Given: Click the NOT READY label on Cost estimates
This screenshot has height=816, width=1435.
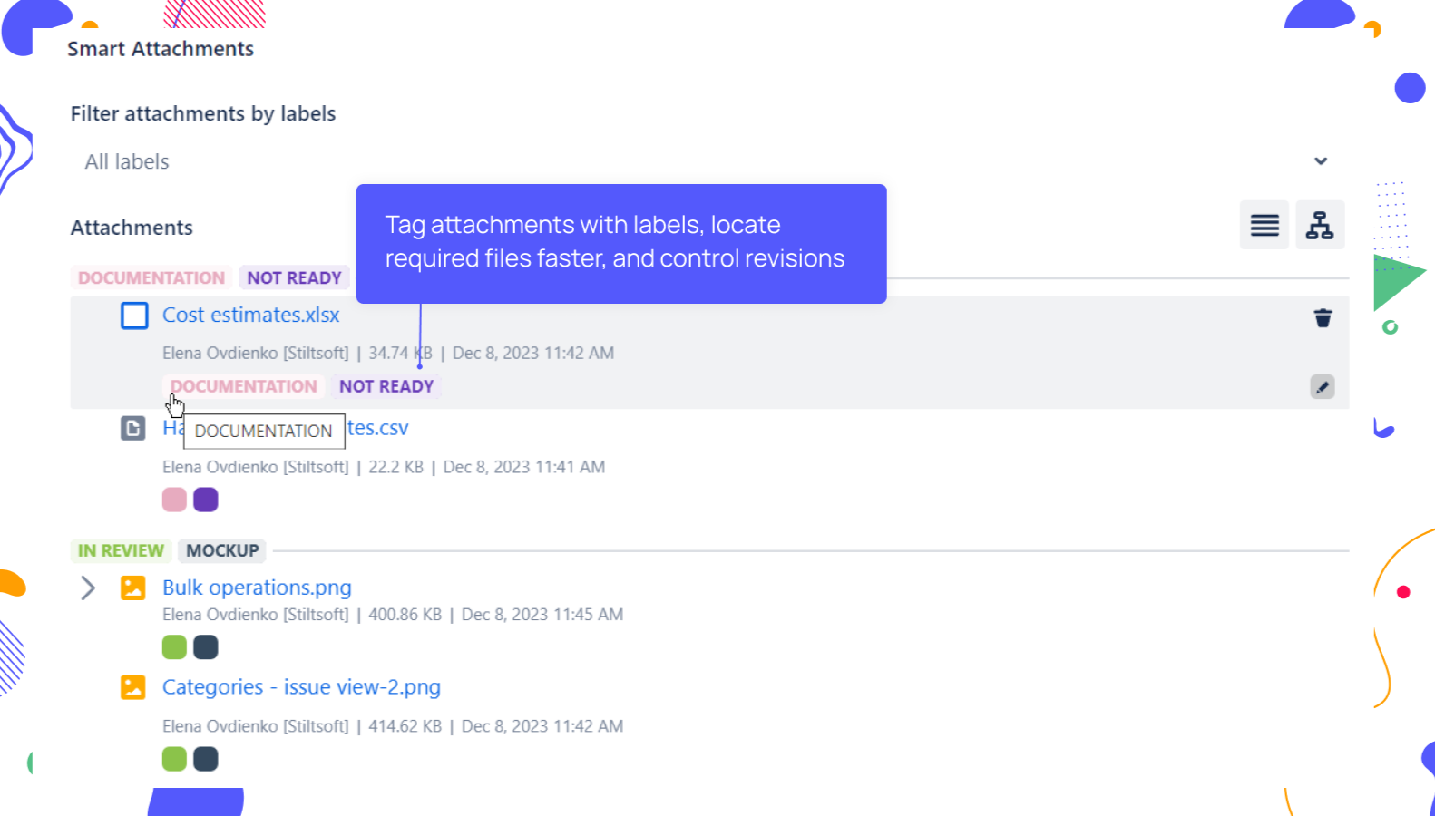Looking at the screenshot, I should tap(386, 386).
